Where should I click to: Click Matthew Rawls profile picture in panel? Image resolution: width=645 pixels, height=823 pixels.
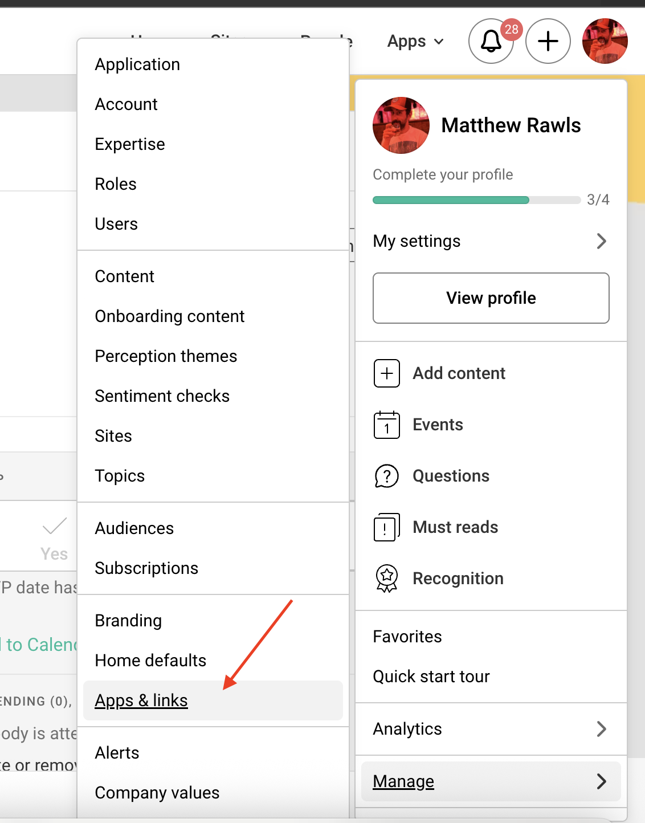401,125
